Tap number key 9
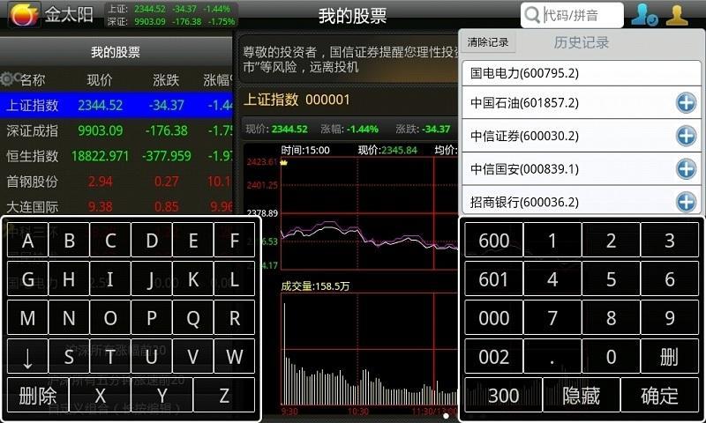This screenshot has width=706, height=423. [670, 318]
